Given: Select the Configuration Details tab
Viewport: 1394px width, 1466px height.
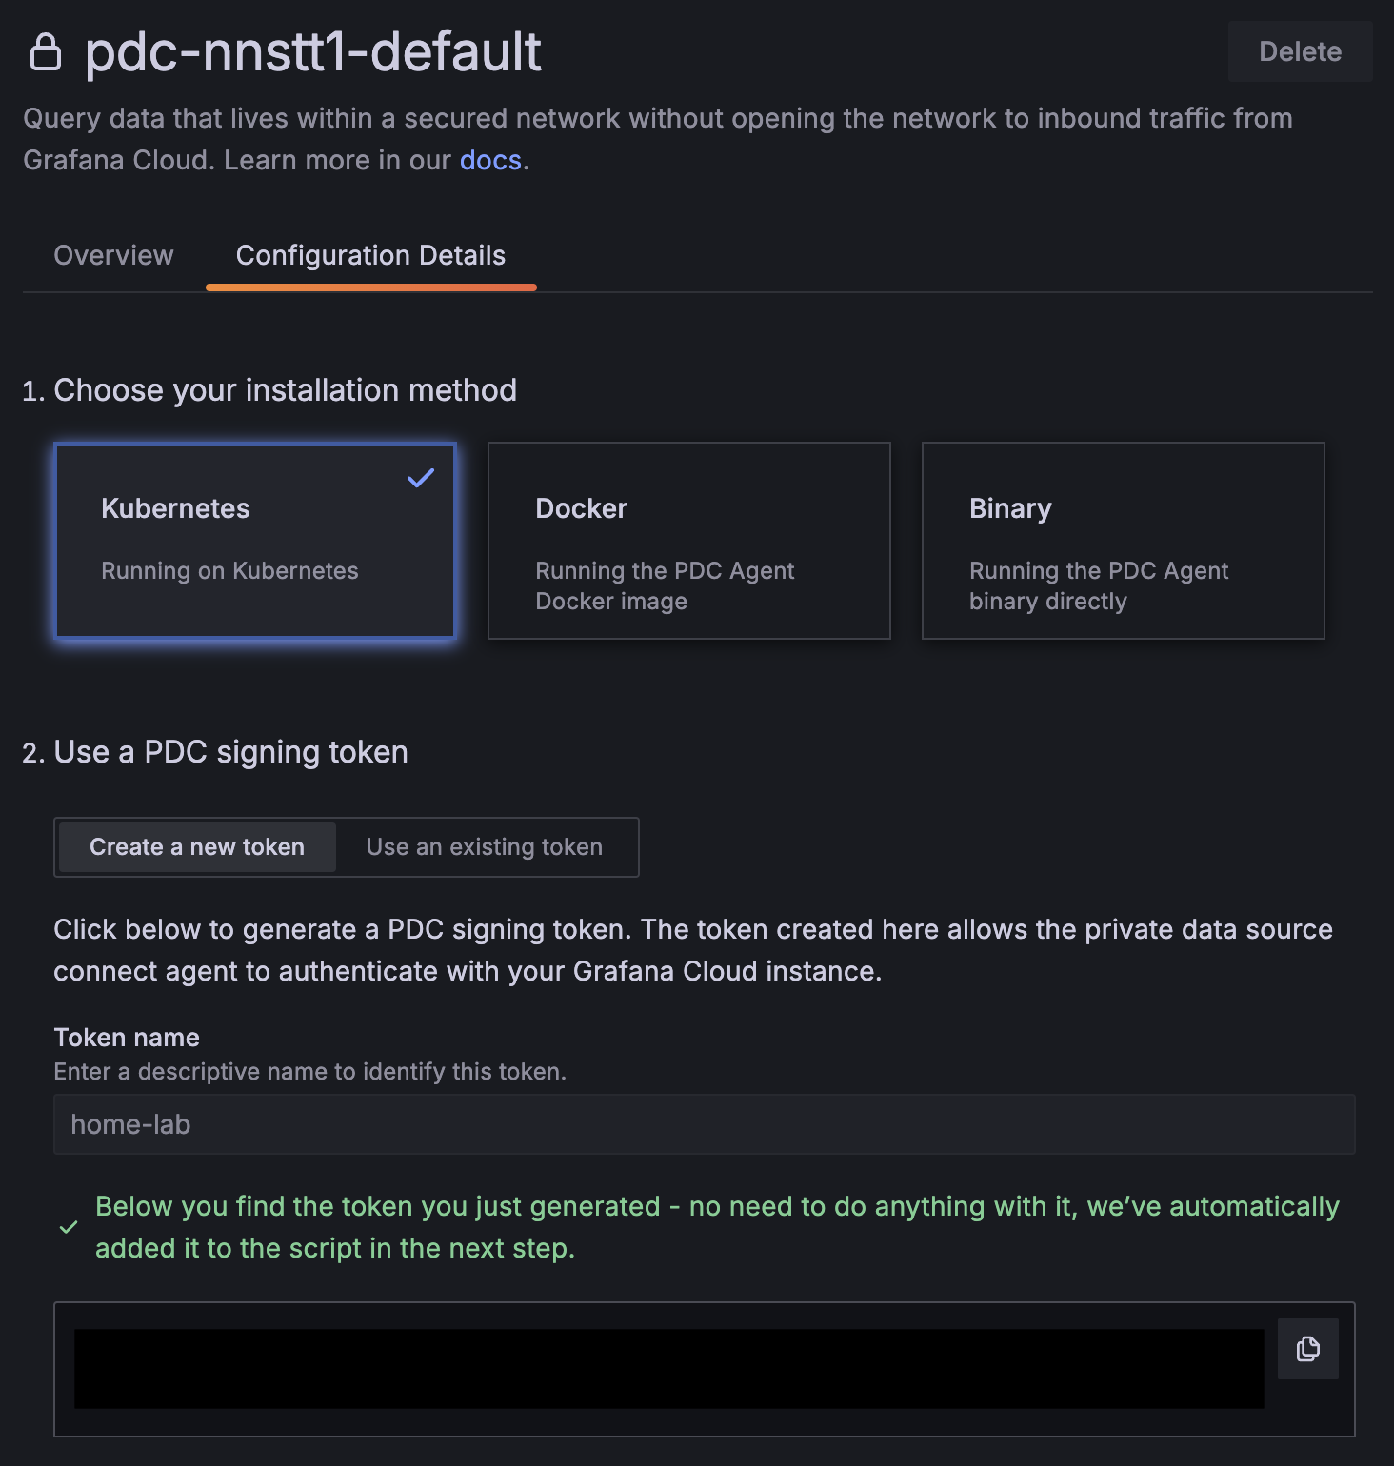Looking at the screenshot, I should pyautogui.click(x=370, y=255).
